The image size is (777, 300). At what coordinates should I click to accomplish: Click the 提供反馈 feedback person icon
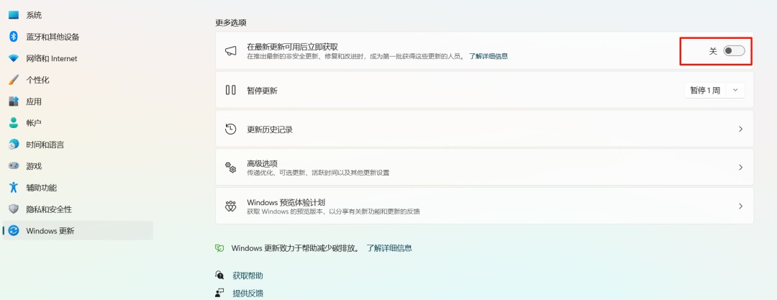[x=219, y=293]
